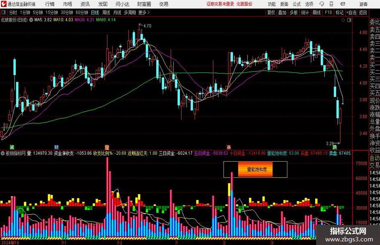The width and height of the screenshot is (380, 245).
Task: Expand 更多 period options
Action: point(144,12)
